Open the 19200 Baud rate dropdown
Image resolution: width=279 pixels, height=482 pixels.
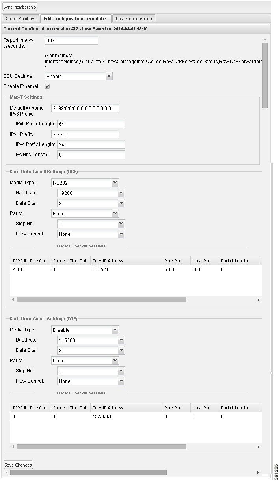click(121, 193)
